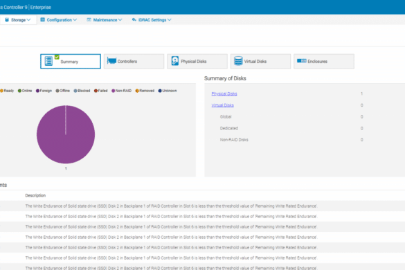
Task: Click the Configuration menu icon
Action: click(x=43, y=19)
